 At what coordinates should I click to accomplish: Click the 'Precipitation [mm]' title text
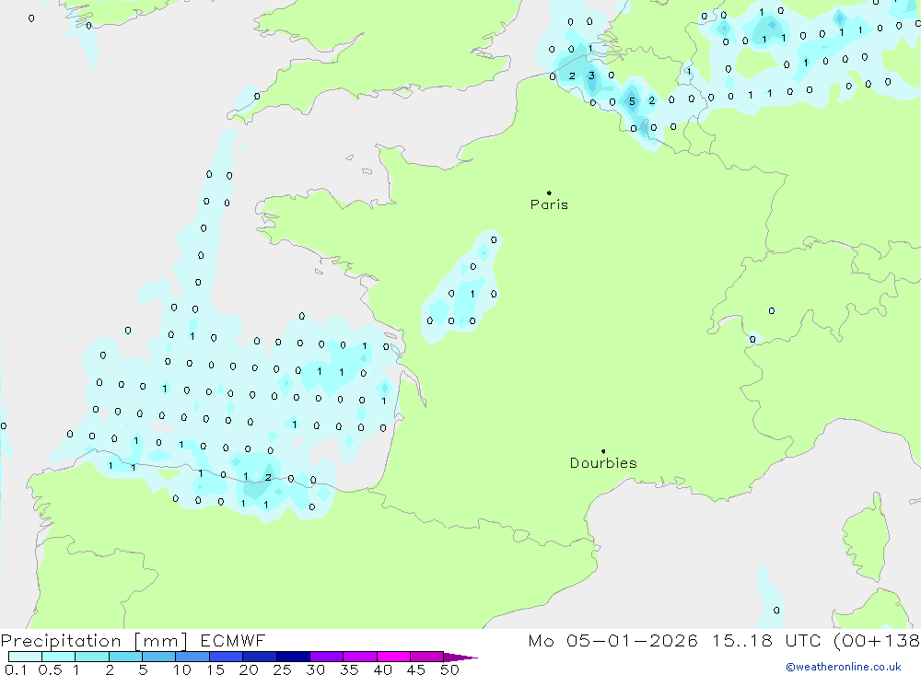coord(94,641)
